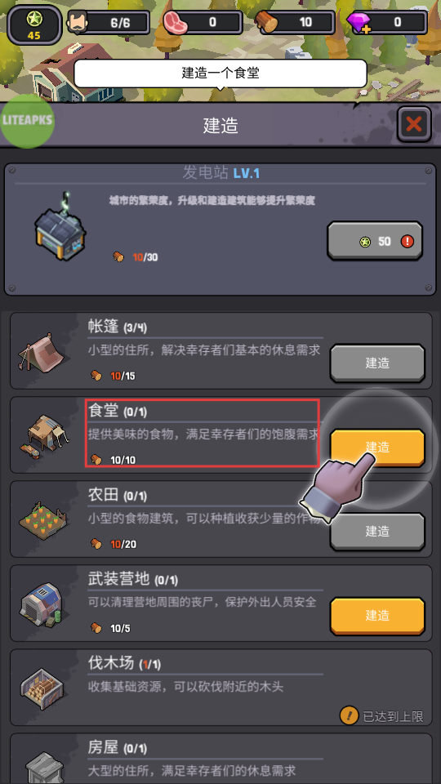
Task: Tap the 建造一个食堂 quest hint bubble
Action: click(x=220, y=73)
